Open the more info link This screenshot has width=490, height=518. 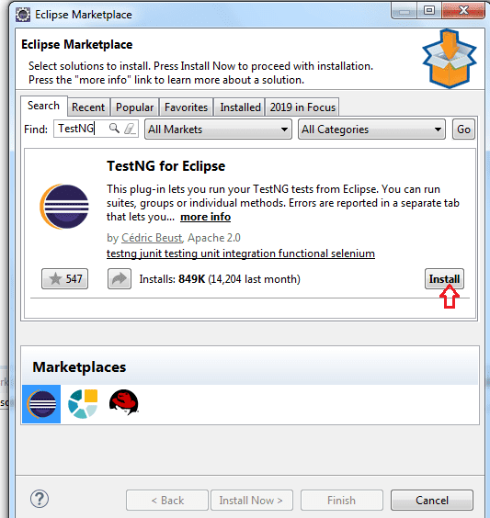pyautogui.click(x=205, y=217)
